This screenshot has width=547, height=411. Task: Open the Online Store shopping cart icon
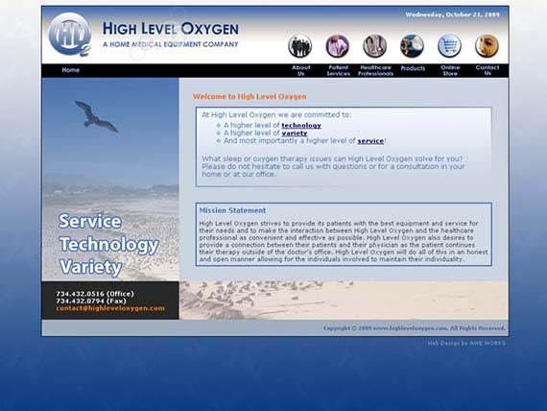(449, 46)
